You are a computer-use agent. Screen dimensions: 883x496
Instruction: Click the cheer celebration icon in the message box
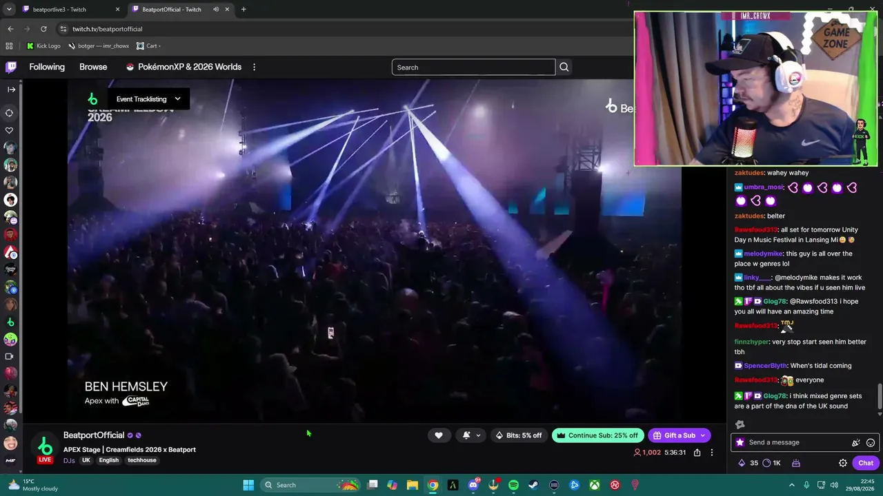tap(856, 442)
